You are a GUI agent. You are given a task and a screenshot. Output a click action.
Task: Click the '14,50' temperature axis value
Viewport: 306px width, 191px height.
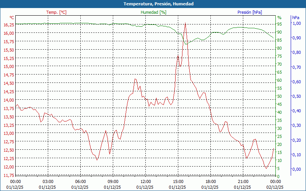pos(9,83)
